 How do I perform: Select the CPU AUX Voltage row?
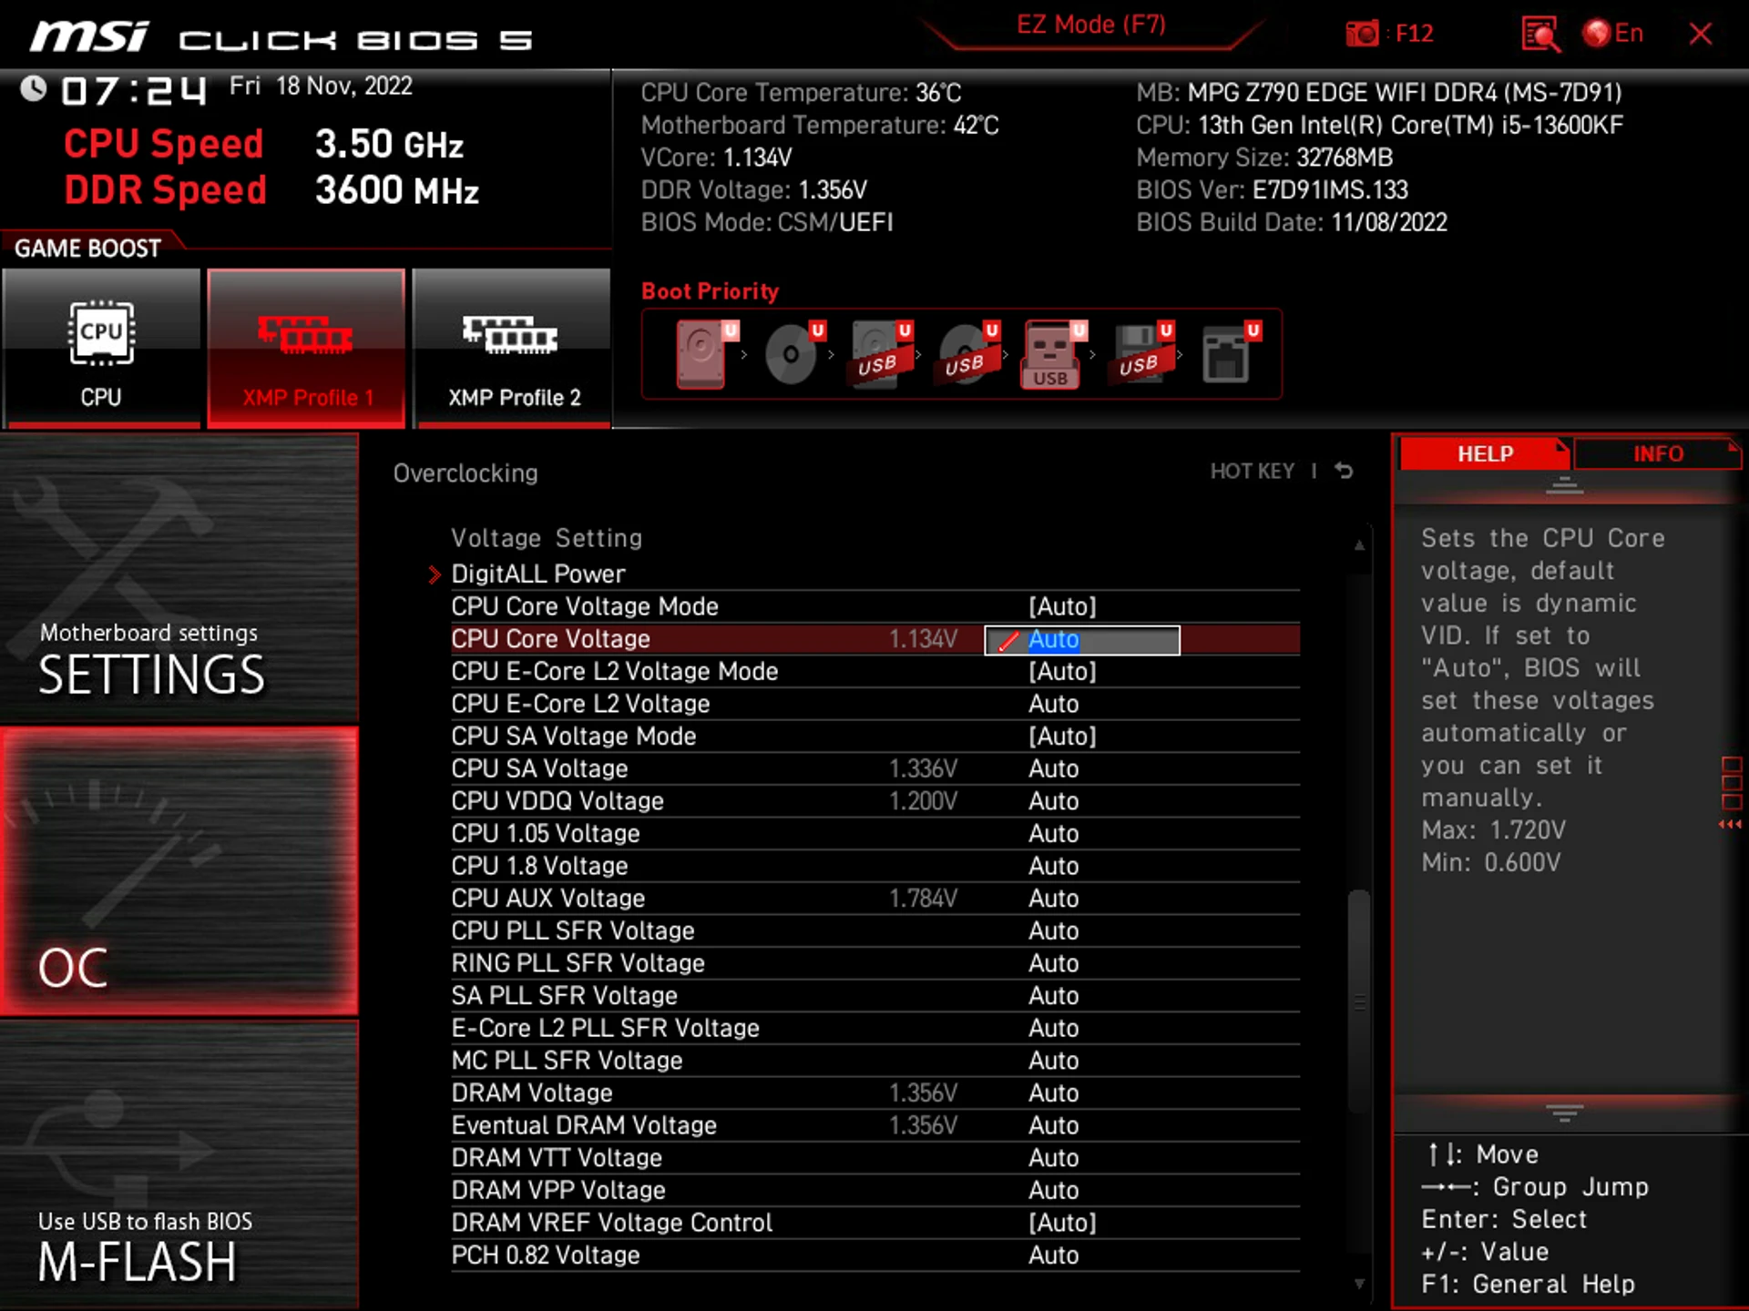[x=874, y=899]
